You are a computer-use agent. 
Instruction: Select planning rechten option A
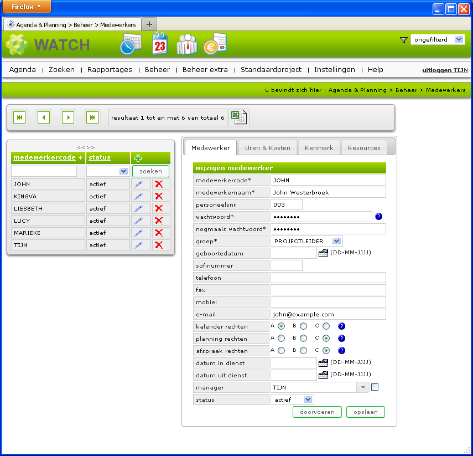[x=281, y=339]
